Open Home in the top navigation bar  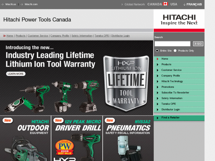(x=10, y=36)
